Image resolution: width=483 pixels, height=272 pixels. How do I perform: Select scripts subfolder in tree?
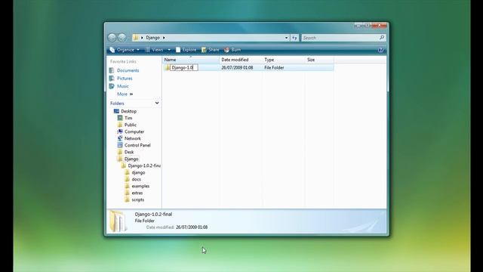[x=137, y=199]
